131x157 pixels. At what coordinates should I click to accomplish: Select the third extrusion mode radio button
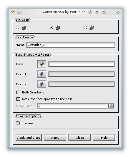click(85, 27)
